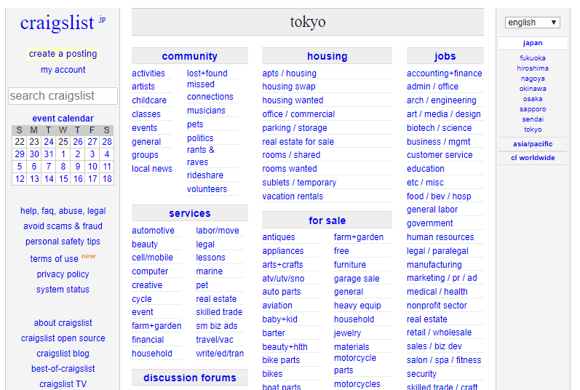Viewport: 580px width, 390px height.
Task: Click the craigslist logo
Action: tap(57, 23)
